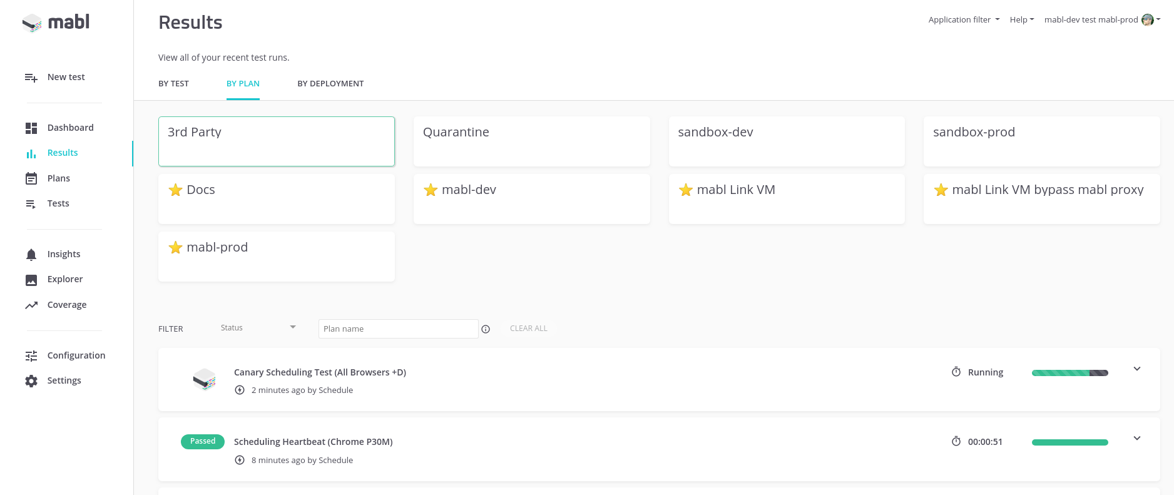The width and height of the screenshot is (1174, 495).
Task: Click the star icon on the Docs card
Action: pos(176,190)
